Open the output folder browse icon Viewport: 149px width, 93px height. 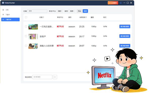[x=55, y=77]
